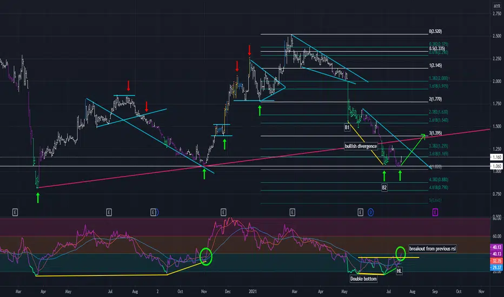
Task: Click the Fibonacci level label 0.5(2.335)
Action: pyautogui.click(x=437, y=49)
